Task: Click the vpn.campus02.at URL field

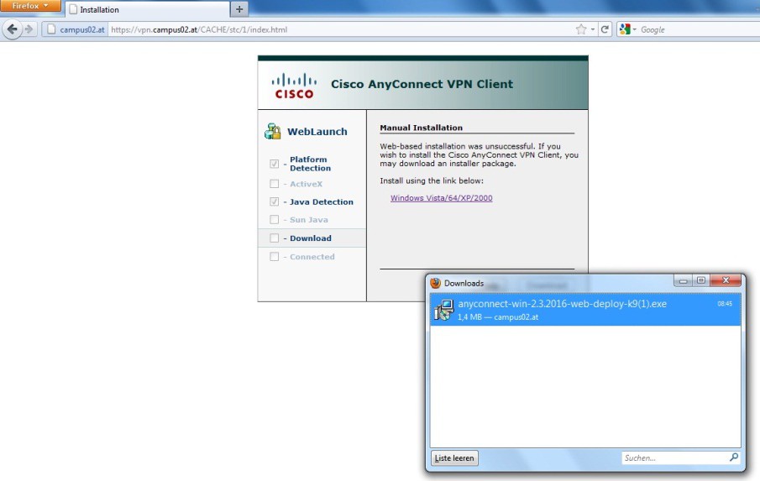Action: click(339, 29)
